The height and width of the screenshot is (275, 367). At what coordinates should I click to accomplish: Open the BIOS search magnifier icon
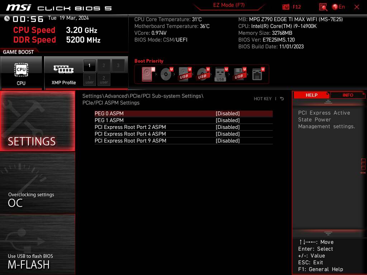pos(323,7)
